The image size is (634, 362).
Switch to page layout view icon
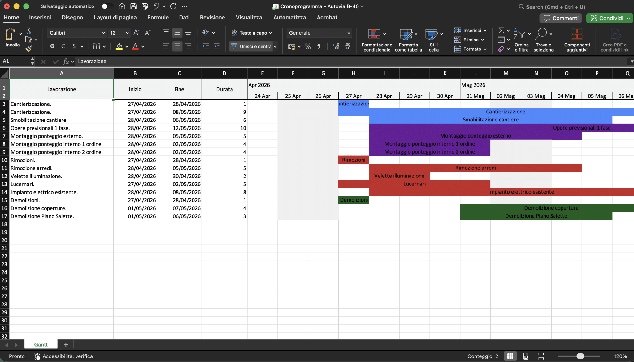point(526,356)
